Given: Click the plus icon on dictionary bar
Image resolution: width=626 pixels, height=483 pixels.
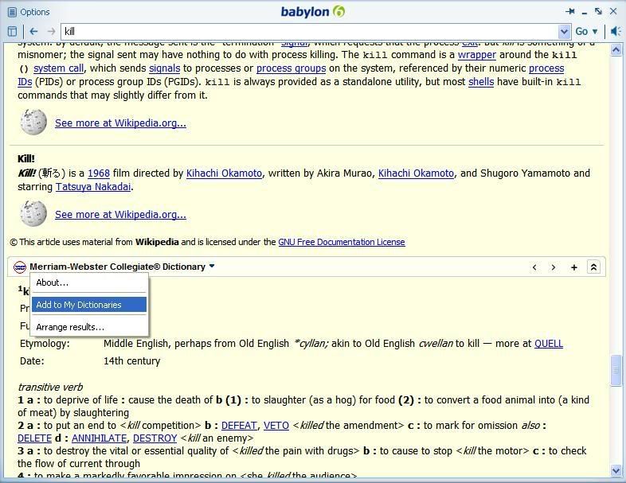Looking at the screenshot, I should pyautogui.click(x=574, y=267).
